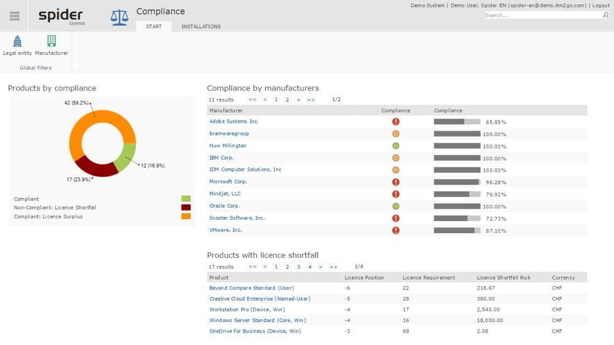The height and width of the screenshot is (345, 614).
Task: Click the Compliance scales icon
Action: point(119,16)
